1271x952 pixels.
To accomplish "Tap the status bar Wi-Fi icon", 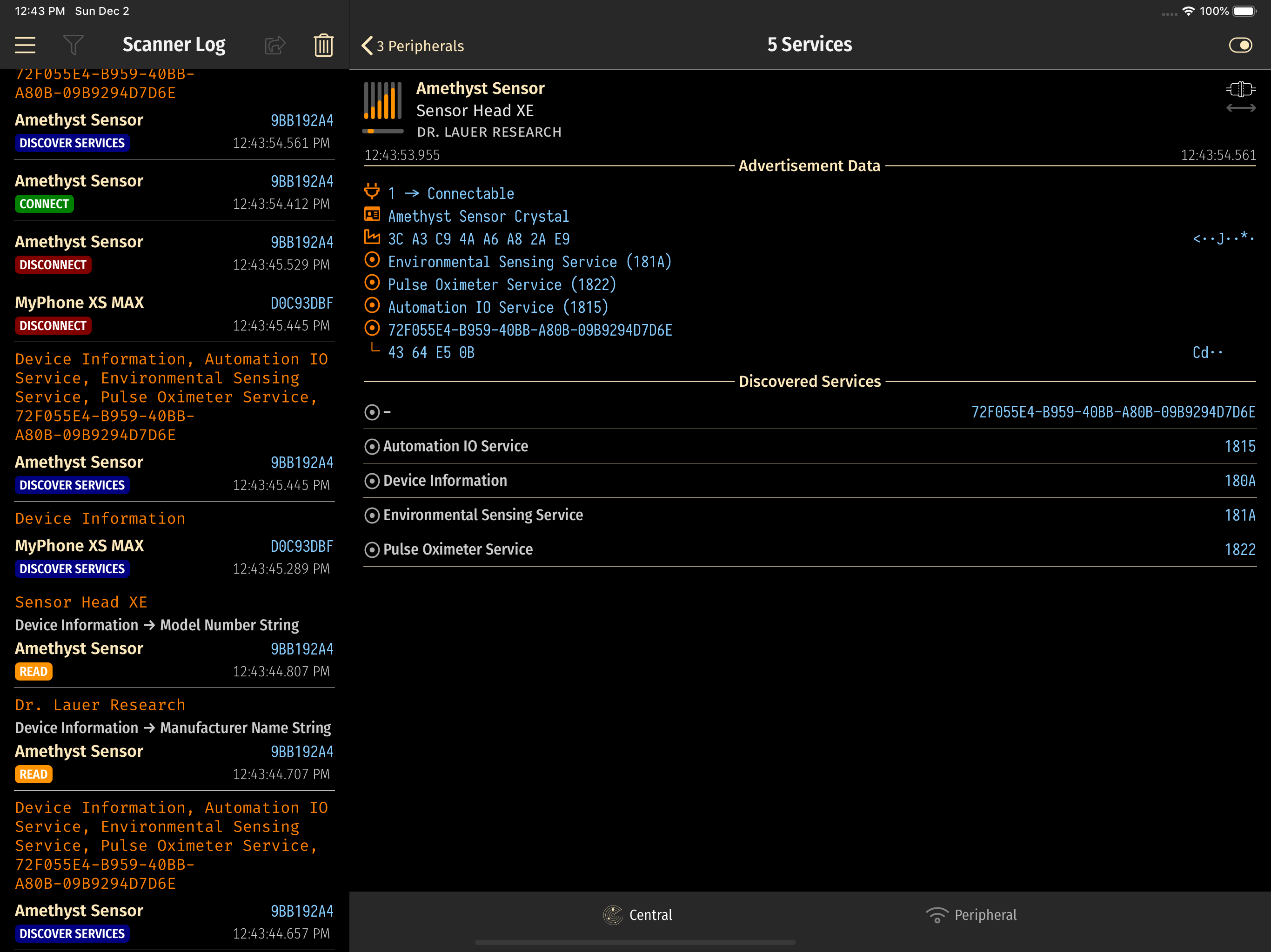I will coord(1188,11).
